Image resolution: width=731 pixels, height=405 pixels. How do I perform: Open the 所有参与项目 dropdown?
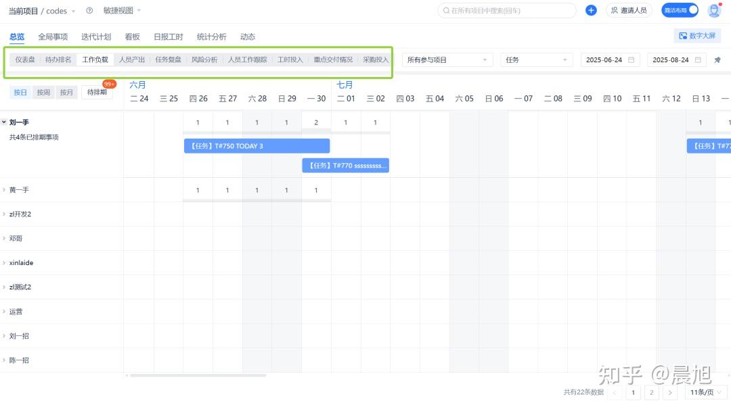pos(447,60)
